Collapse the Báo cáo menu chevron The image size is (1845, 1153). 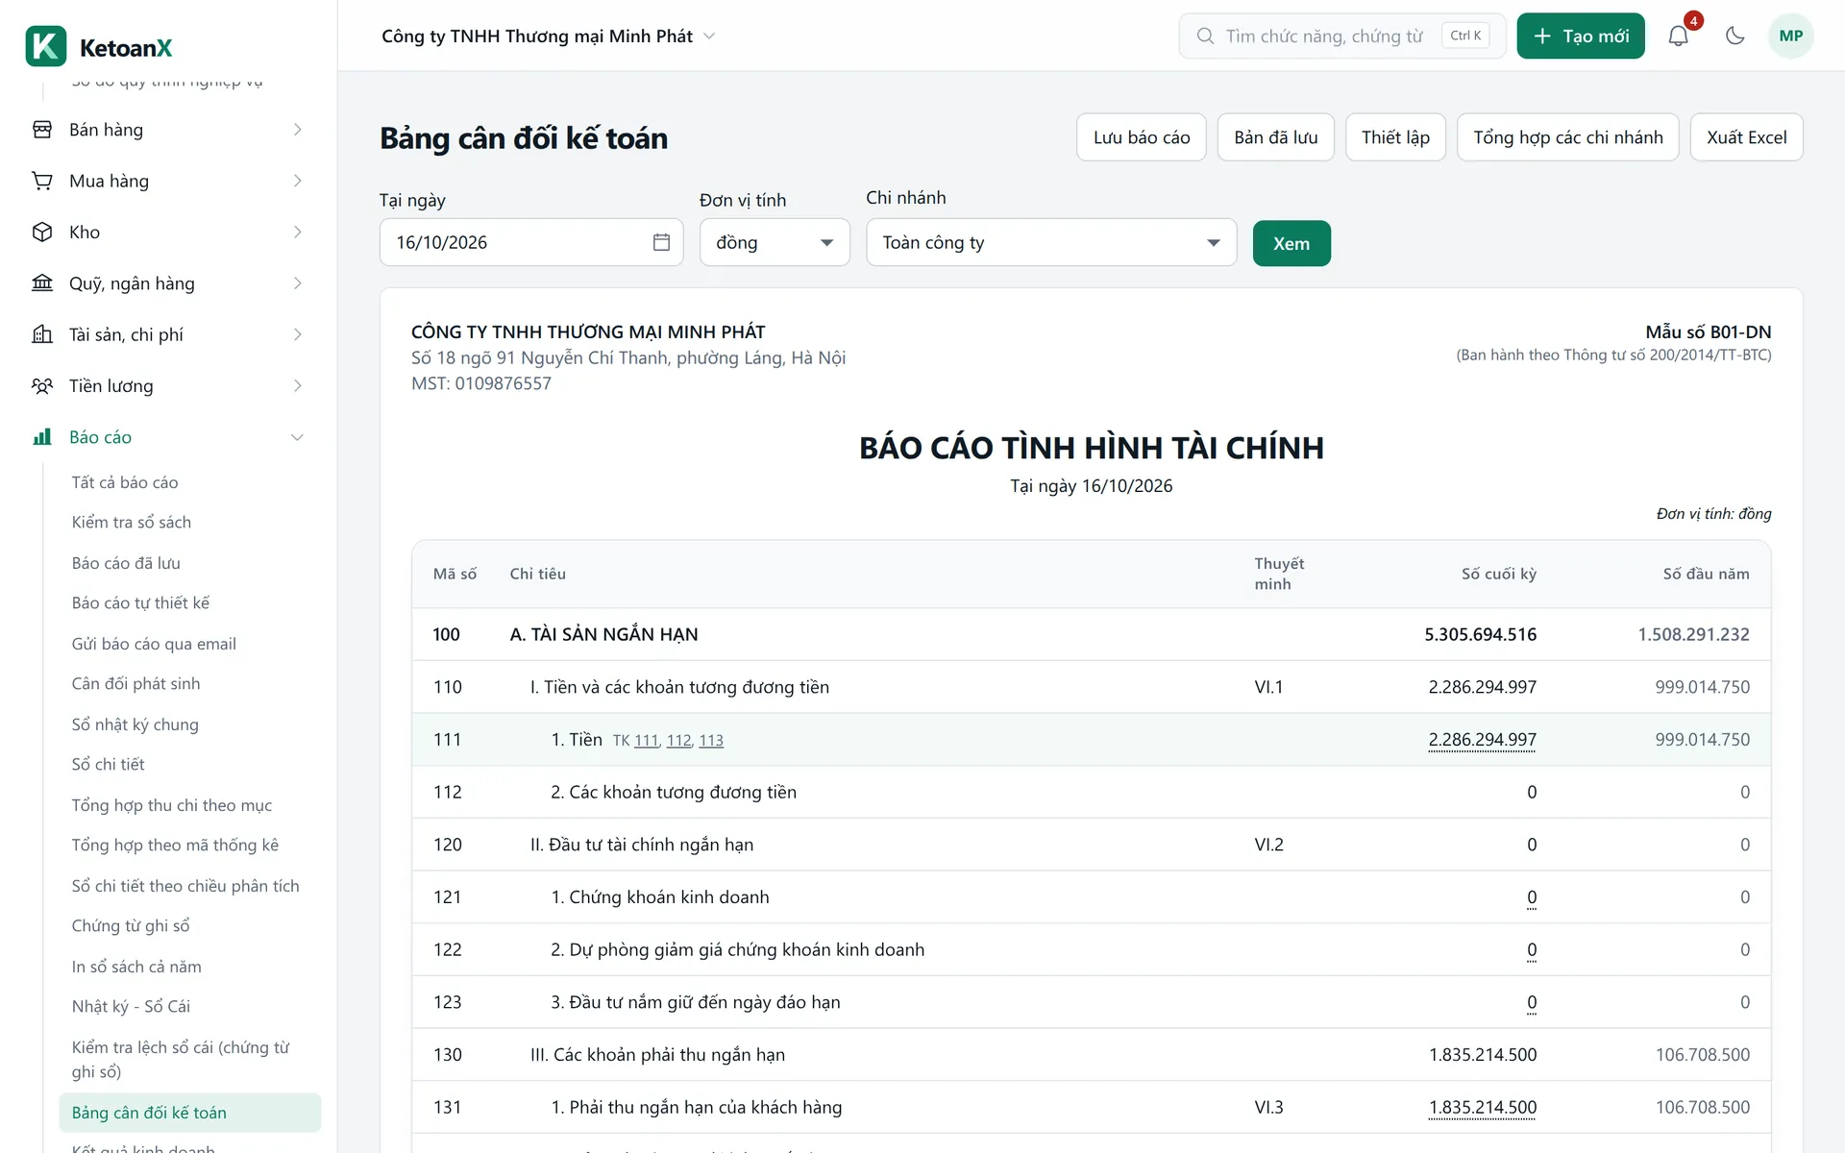297,437
